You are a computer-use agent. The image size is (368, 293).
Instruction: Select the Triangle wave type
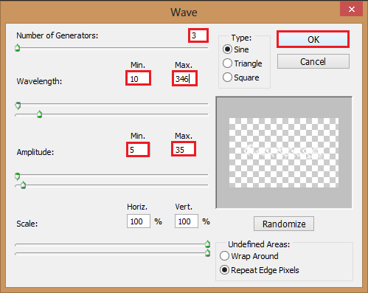(x=243, y=63)
